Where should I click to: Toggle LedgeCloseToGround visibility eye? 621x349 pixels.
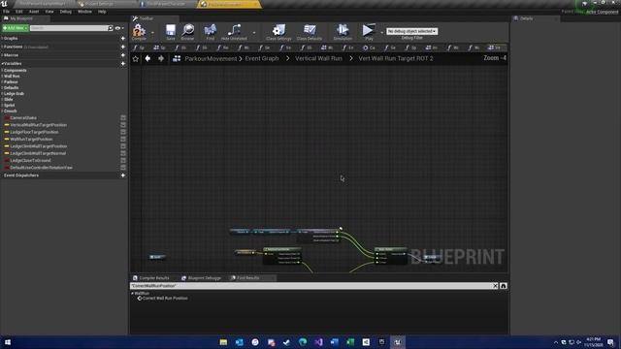123,161
